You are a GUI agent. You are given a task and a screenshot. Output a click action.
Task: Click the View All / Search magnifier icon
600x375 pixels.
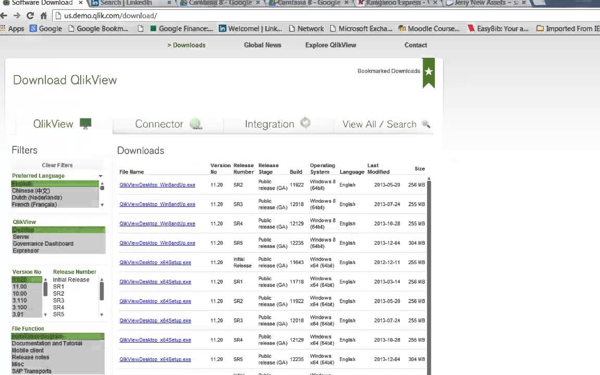click(426, 124)
